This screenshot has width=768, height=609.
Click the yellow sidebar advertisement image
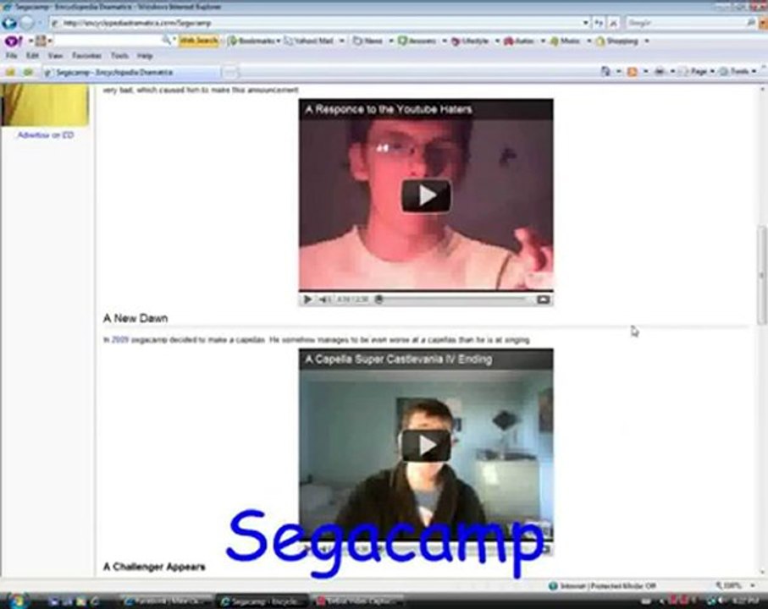coord(45,104)
